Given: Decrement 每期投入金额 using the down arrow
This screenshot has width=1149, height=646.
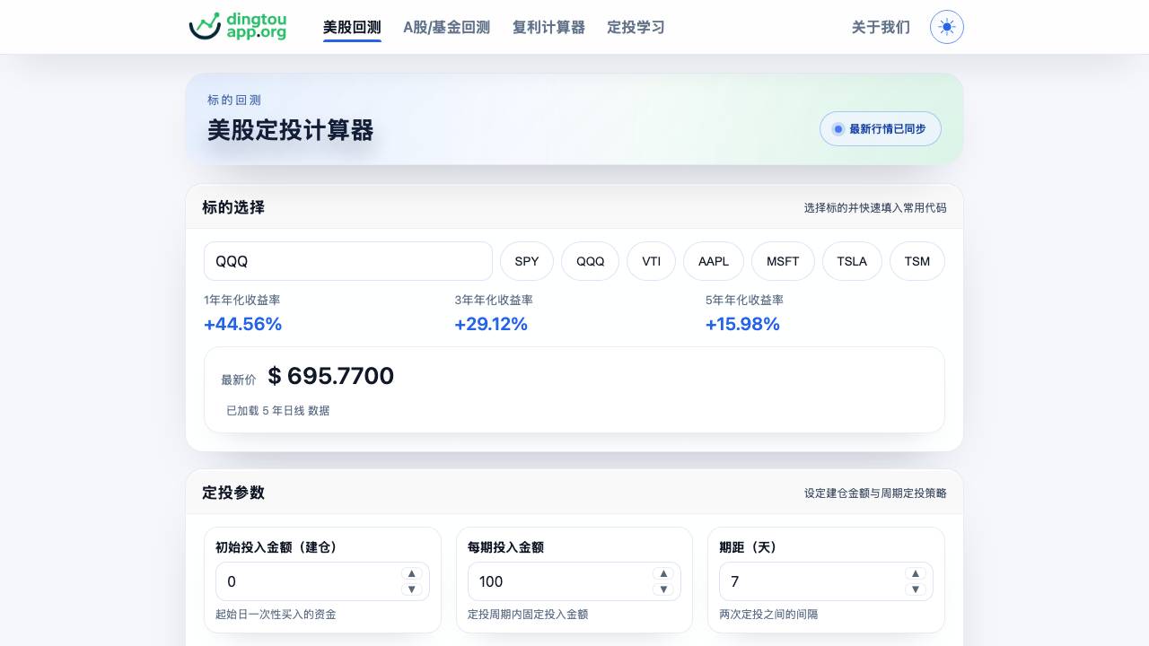Looking at the screenshot, I should pyautogui.click(x=663, y=589).
